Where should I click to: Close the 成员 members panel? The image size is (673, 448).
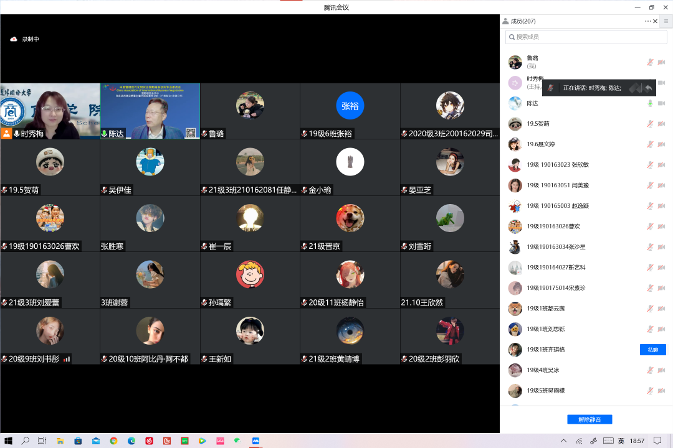655,21
